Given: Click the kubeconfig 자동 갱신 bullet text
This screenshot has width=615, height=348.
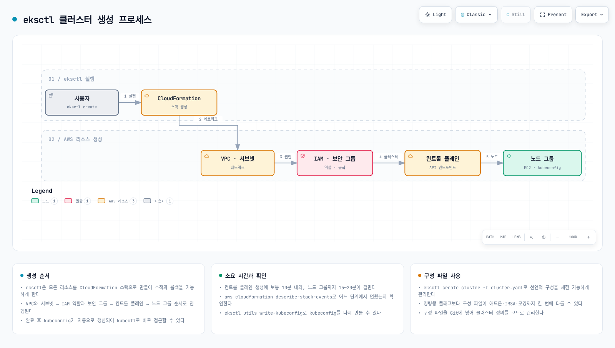Looking at the screenshot, I should pyautogui.click(x=103, y=320).
